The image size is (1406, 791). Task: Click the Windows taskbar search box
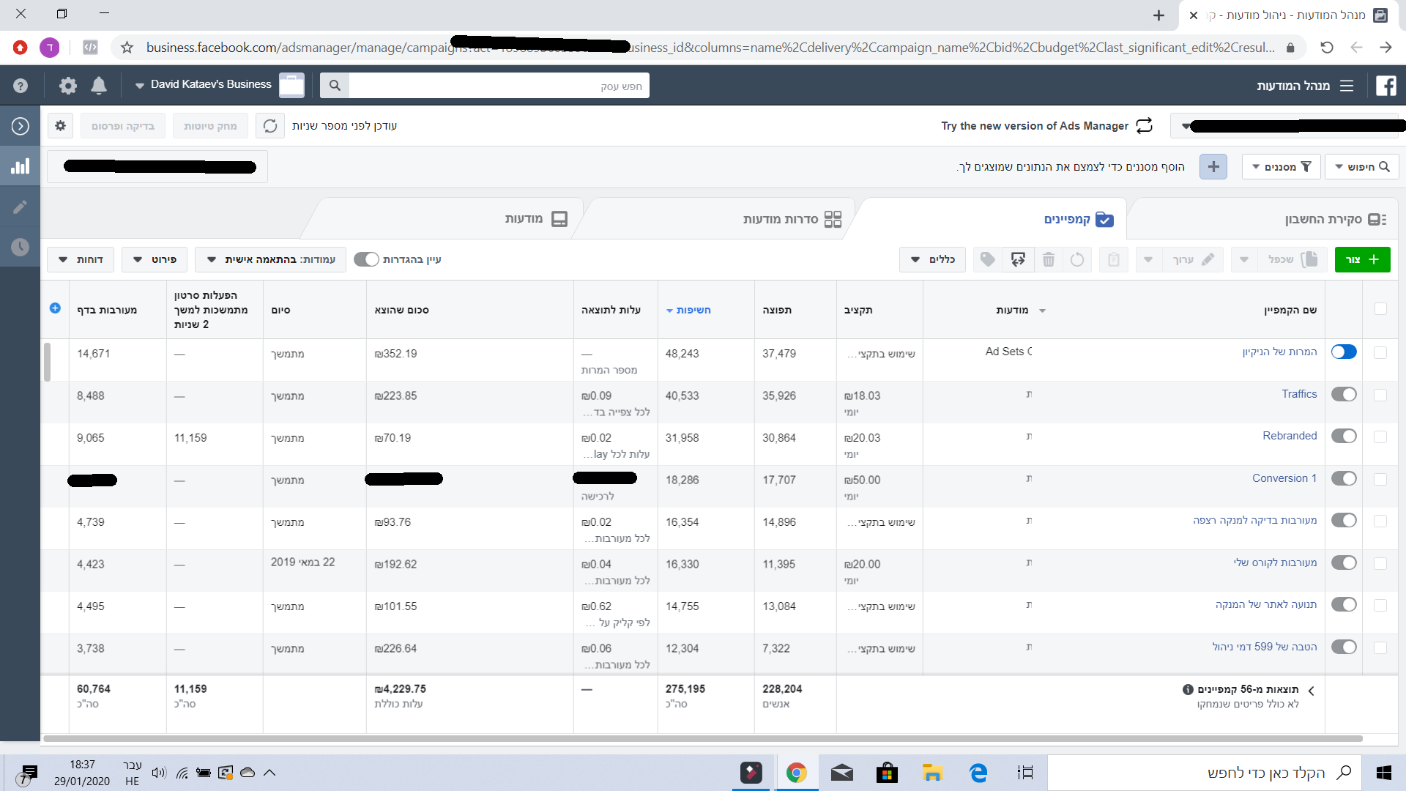point(1205,773)
